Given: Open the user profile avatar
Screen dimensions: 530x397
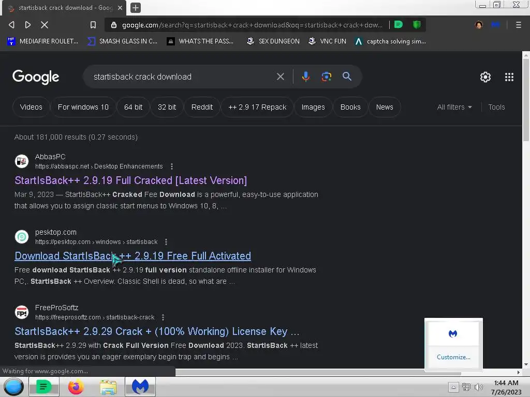Looking at the screenshot, I should [479, 25].
